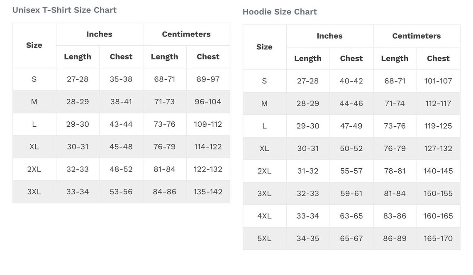The width and height of the screenshot is (473, 275).
Task: Select Hoodie chest cell 140-145
Action: pyautogui.click(x=438, y=171)
